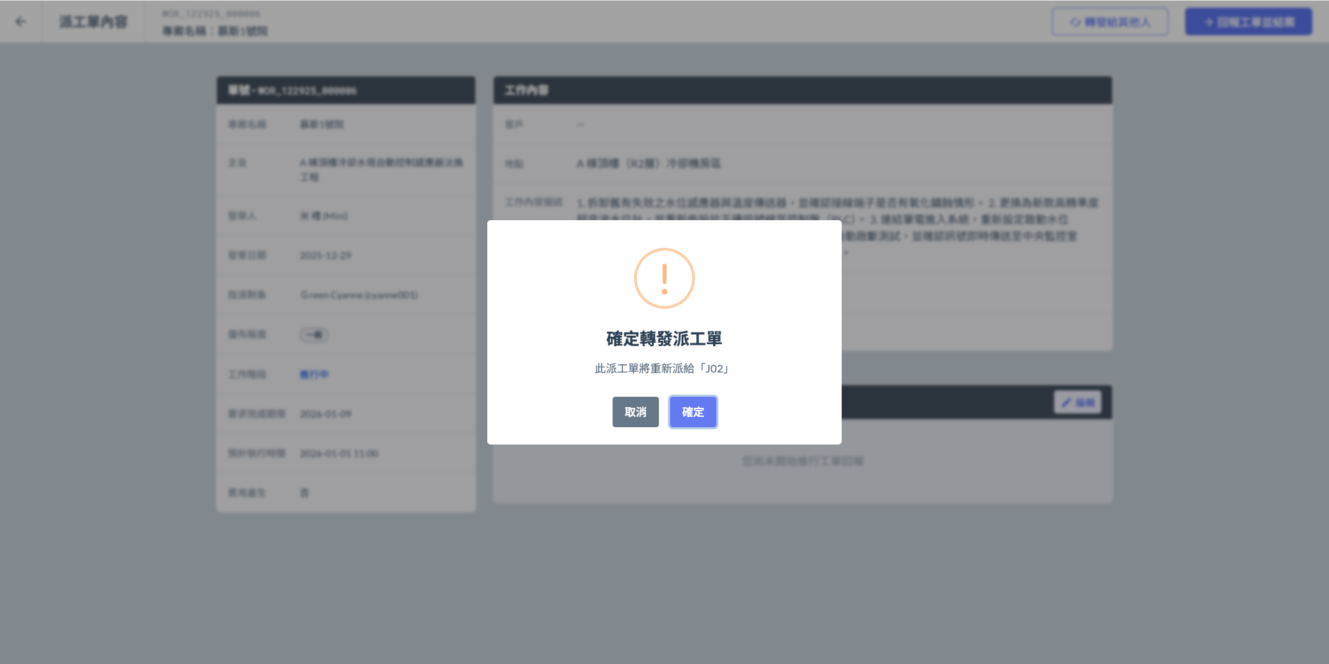Click the blue work status text

click(314, 375)
